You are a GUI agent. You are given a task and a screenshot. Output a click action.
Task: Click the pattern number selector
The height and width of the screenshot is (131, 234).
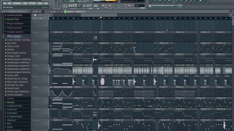click(x=97, y=6)
